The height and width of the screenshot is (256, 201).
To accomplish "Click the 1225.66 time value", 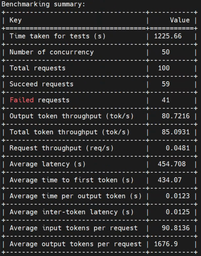I will click(168, 36).
